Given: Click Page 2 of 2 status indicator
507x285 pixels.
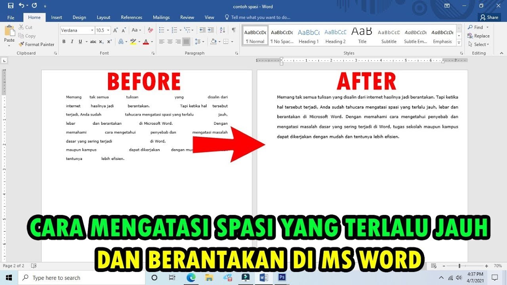Looking at the screenshot, I should click(x=13, y=266).
